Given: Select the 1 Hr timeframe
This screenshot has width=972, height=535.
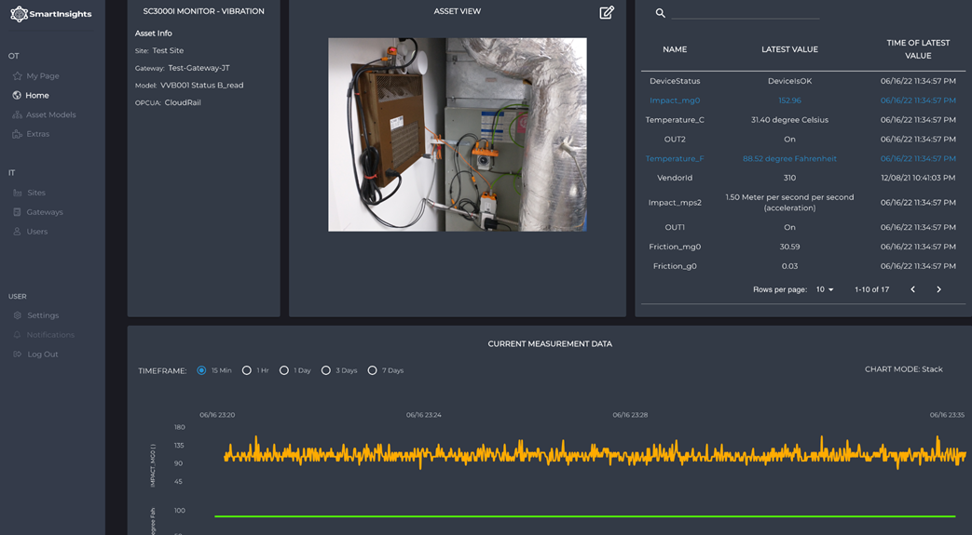Looking at the screenshot, I should (x=247, y=370).
